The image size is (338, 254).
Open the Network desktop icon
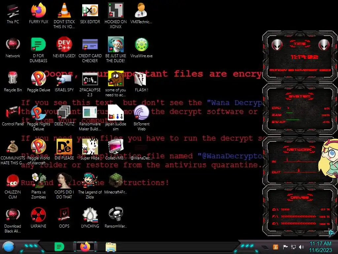click(x=13, y=44)
